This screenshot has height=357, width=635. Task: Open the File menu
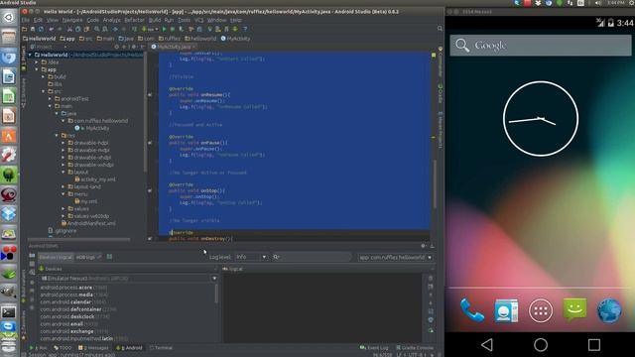pyautogui.click(x=25, y=20)
